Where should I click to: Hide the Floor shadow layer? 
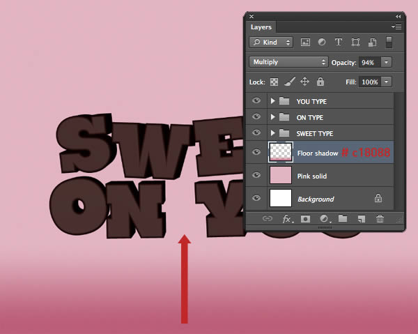[x=256, y=152]
